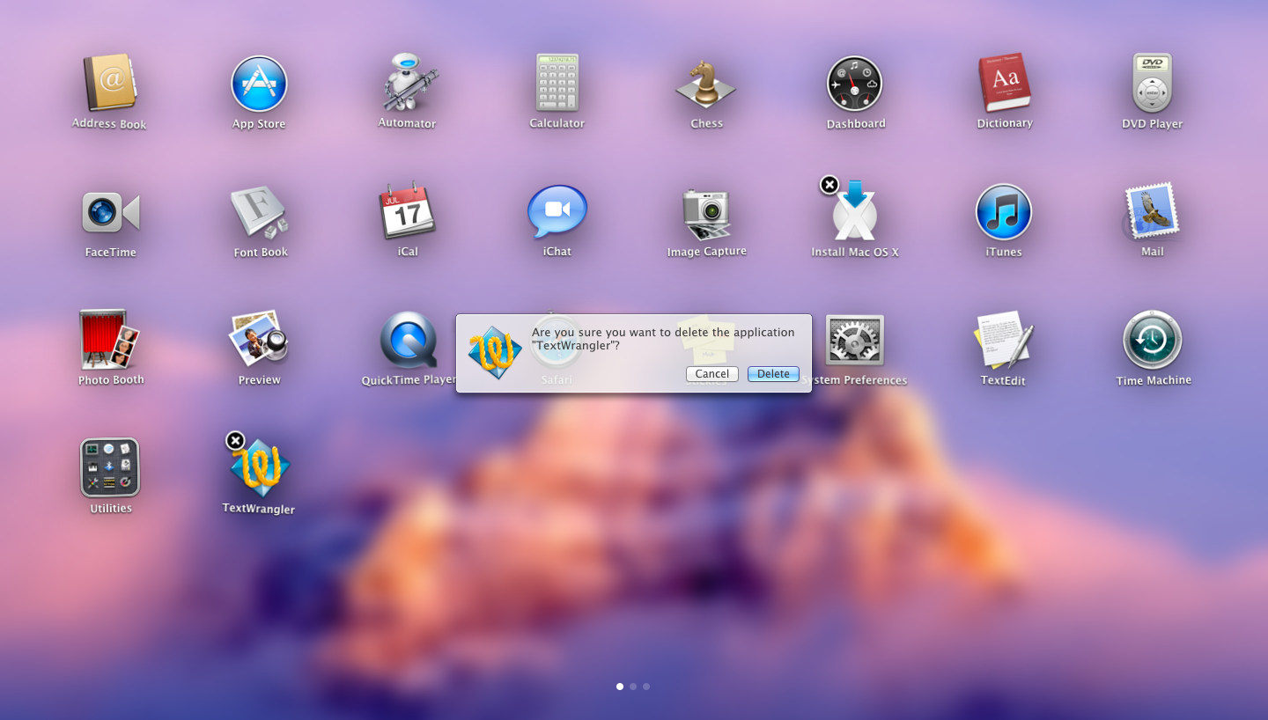The width and height of the screenshot is (1268, 720).
Task: Launch the Dictionary app
Action: click(1004, 83)
